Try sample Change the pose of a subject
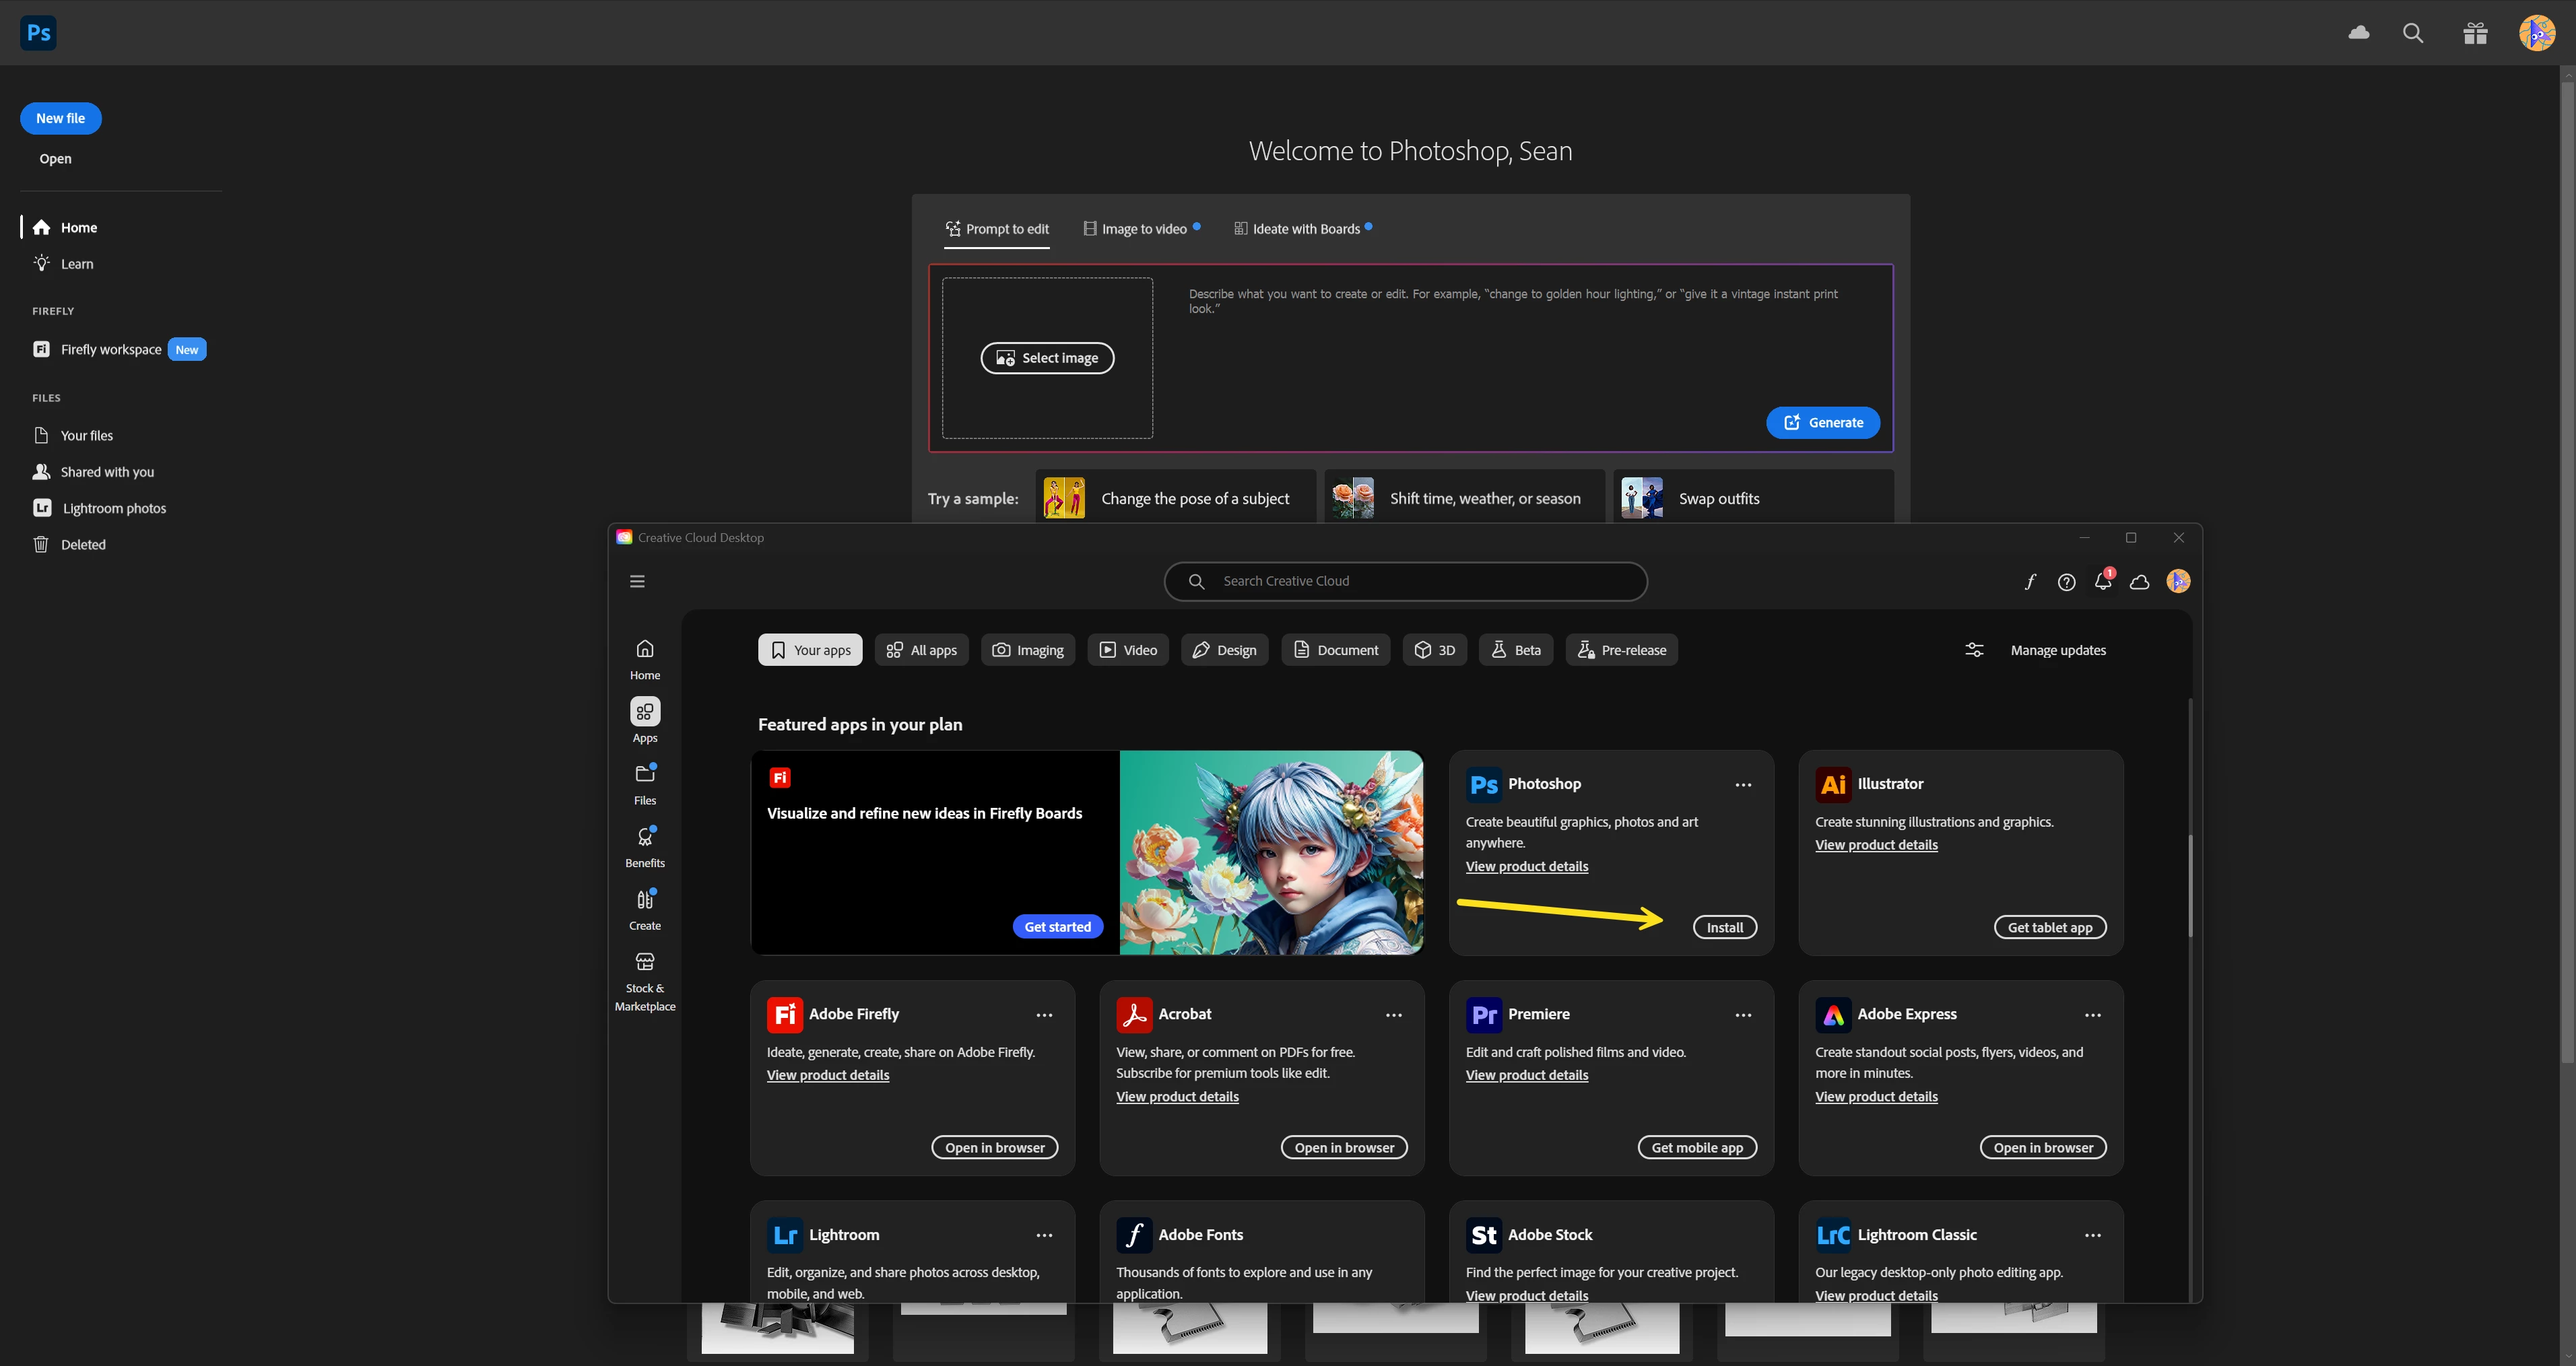Viewport: 2576px width, 1366px height. (1176, 498)
